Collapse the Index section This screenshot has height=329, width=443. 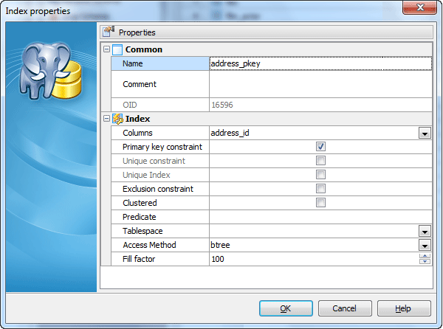click(106, 119)
